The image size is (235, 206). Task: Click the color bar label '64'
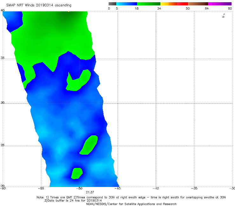(x=207, y=9)
